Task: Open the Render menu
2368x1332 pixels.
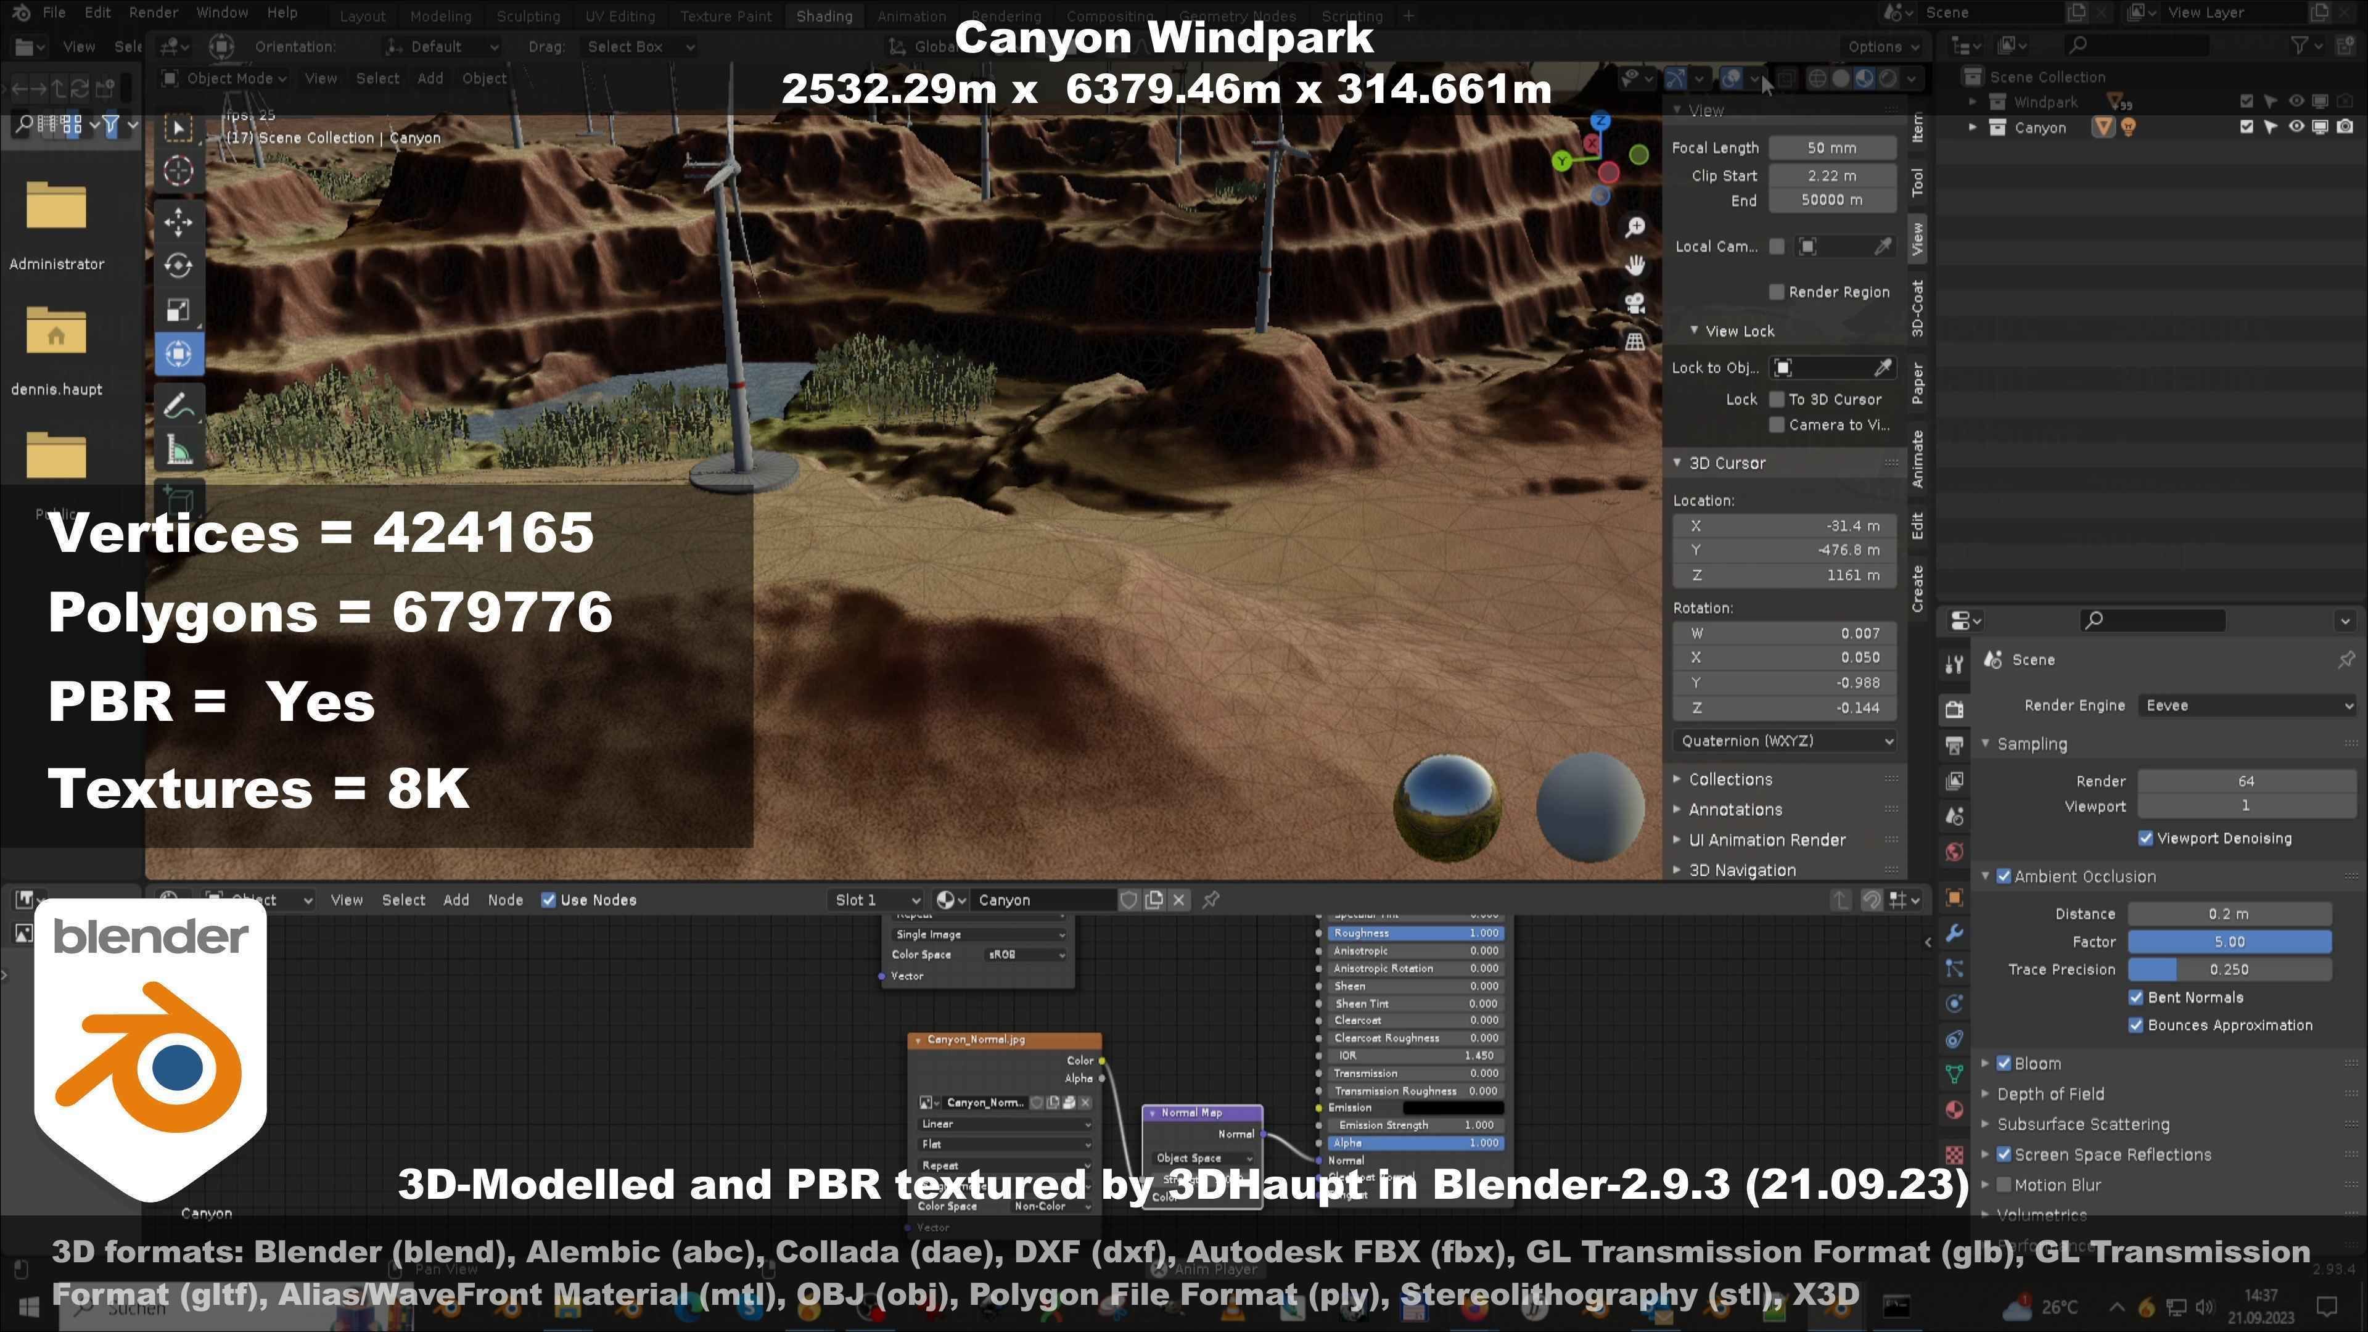Action: coord(152,13)
